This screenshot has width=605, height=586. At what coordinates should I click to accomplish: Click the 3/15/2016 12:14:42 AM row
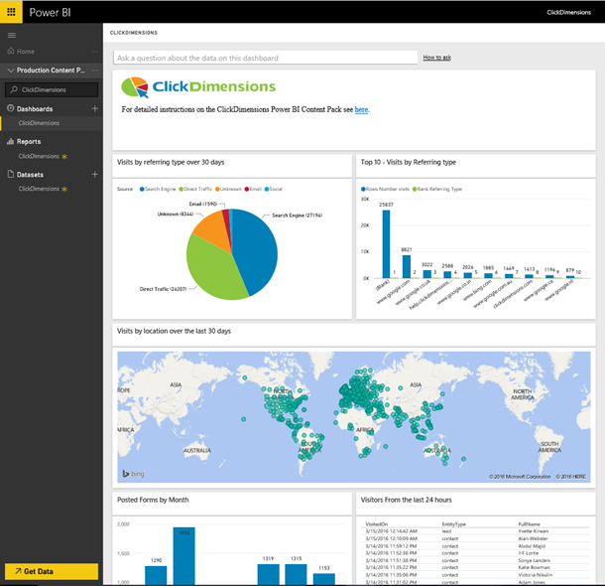[x=477, y=531]
